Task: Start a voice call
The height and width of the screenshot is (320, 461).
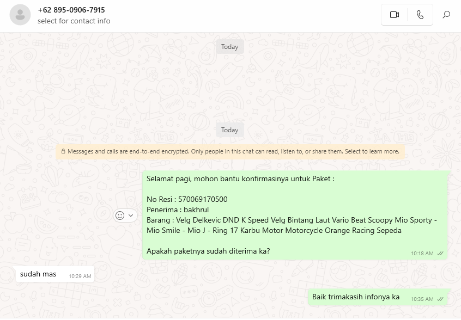Action: (x=420, y=15)
